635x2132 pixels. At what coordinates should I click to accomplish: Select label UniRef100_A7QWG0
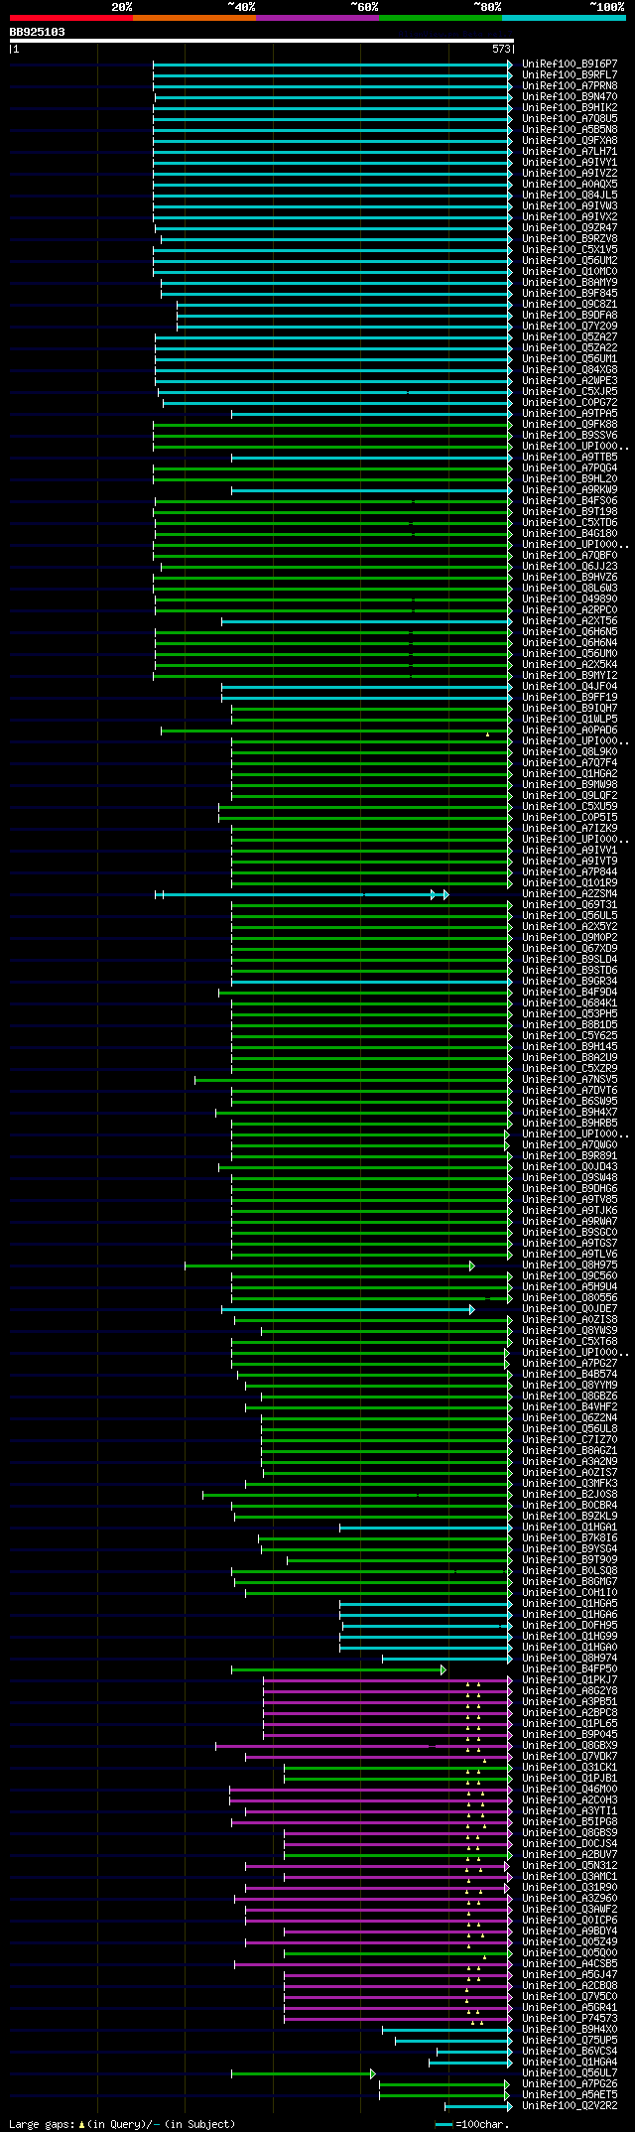pyautogui.click(x=570, y=1144)
